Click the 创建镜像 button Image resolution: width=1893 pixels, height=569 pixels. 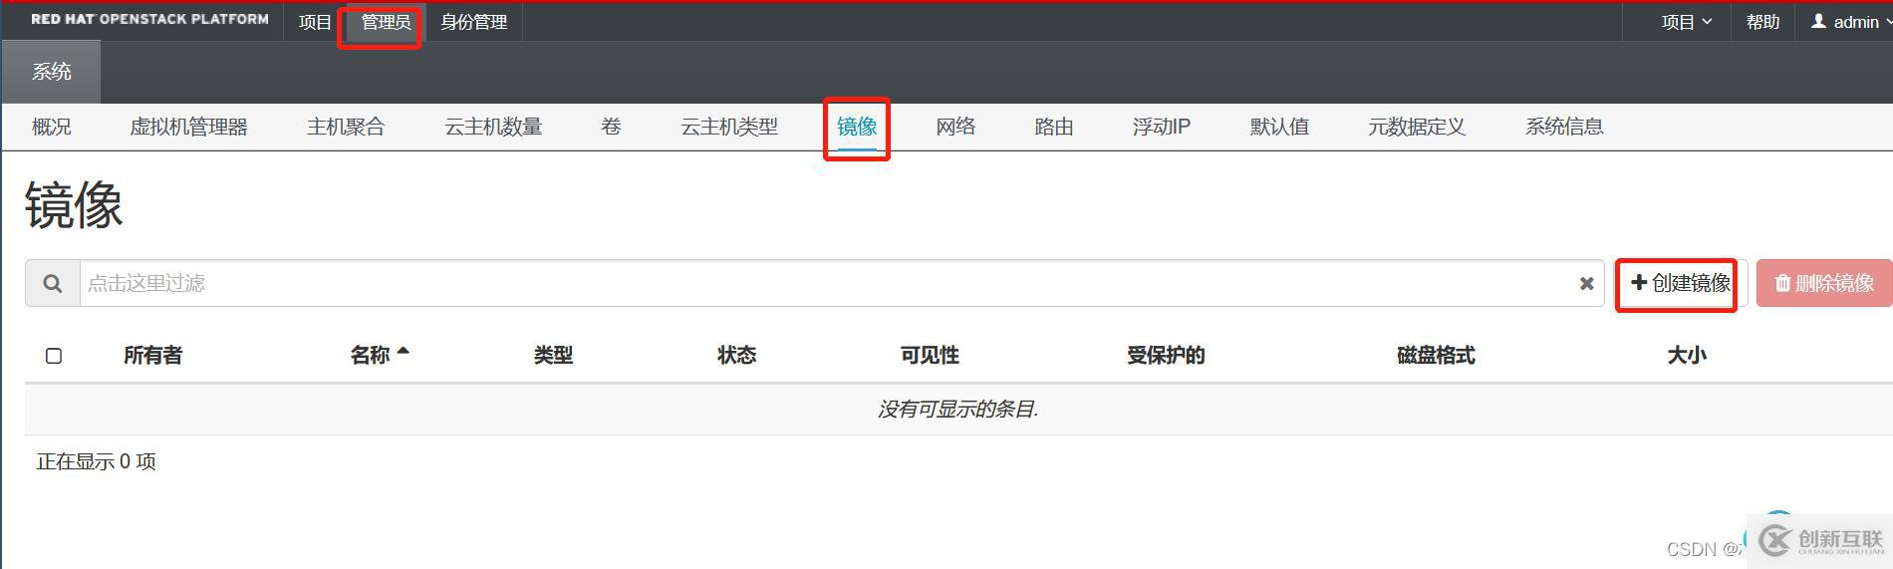(1680, 284)
